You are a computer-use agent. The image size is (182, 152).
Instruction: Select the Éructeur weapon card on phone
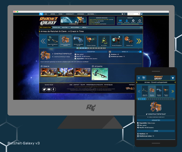coord(166,91)
